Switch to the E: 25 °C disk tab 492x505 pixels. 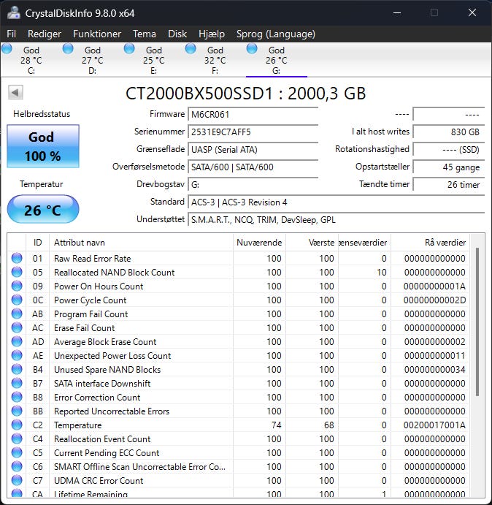pyautogui.click(x=153, y=60)
